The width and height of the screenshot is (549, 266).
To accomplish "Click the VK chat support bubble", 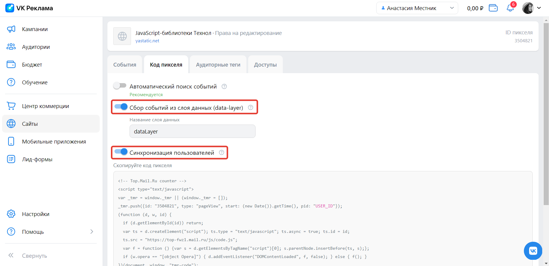I will click(x=533, y=251).
